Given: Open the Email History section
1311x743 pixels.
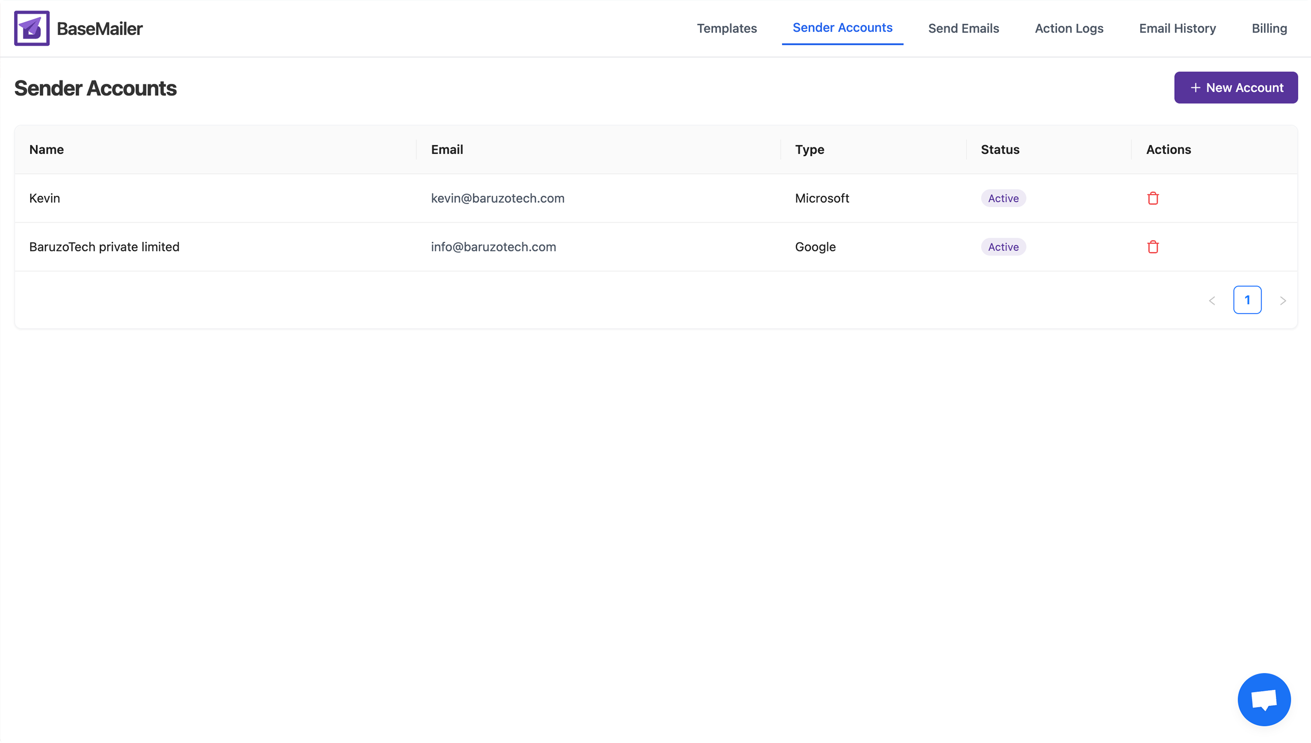Looking at the screenshot, I should coord(1177,28).
